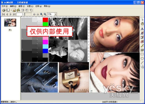Click the gold Gucci watch image
The image size is (145, 104).
coord(74,77)
